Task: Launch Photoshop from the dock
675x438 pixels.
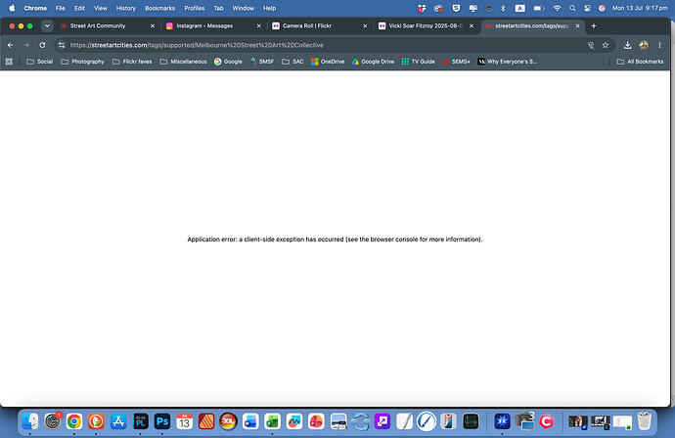Action: 162,421
